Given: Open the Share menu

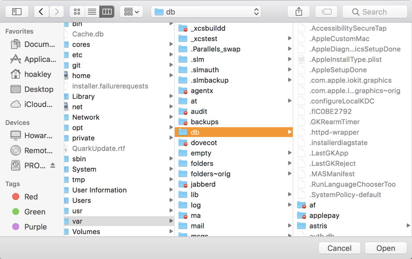Looking at the screenshot, I should 298,12.
